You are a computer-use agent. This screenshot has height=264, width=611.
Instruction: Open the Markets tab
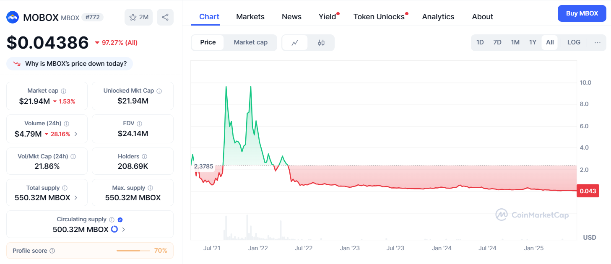click(x=250, y=17)
